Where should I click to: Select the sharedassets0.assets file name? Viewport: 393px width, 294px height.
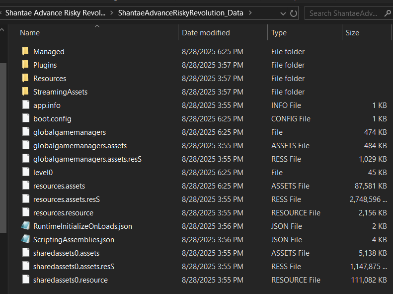tap(67, 253)
